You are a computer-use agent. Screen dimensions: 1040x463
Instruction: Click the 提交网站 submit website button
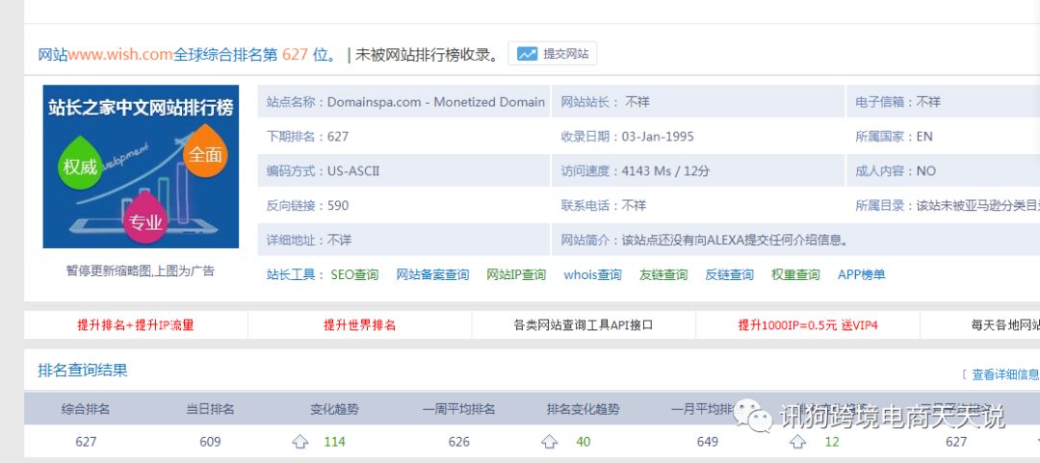553,54
